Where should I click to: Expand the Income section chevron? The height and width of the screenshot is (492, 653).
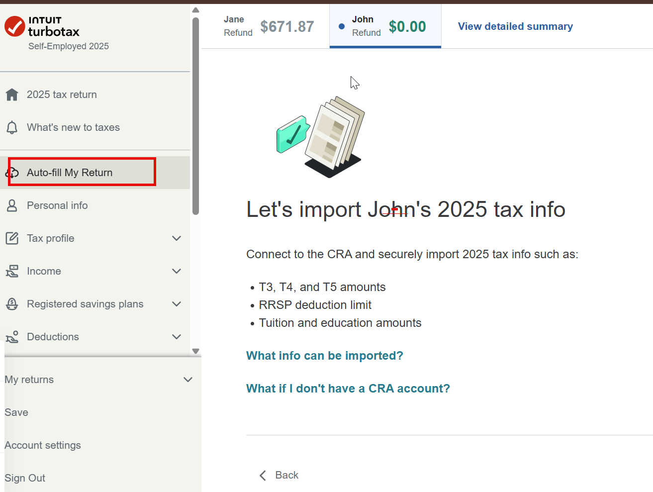pos(176,271)
